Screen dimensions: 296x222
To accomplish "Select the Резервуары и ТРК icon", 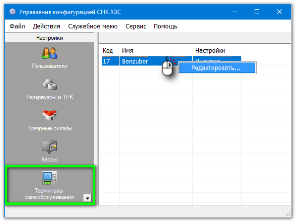I will (x=49, y=85).
